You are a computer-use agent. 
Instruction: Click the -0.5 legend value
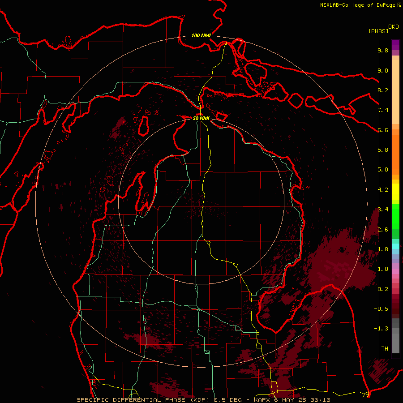381,309
